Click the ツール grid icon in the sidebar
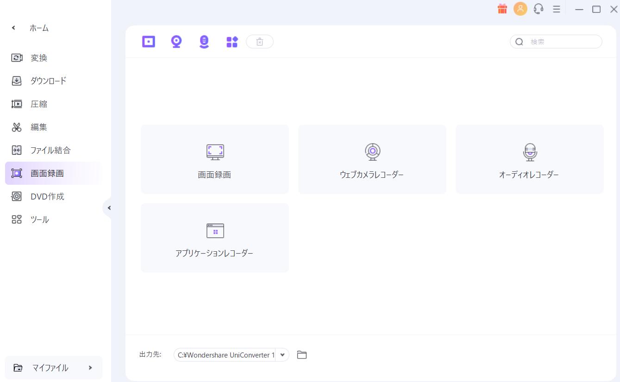 click(17, 219)
